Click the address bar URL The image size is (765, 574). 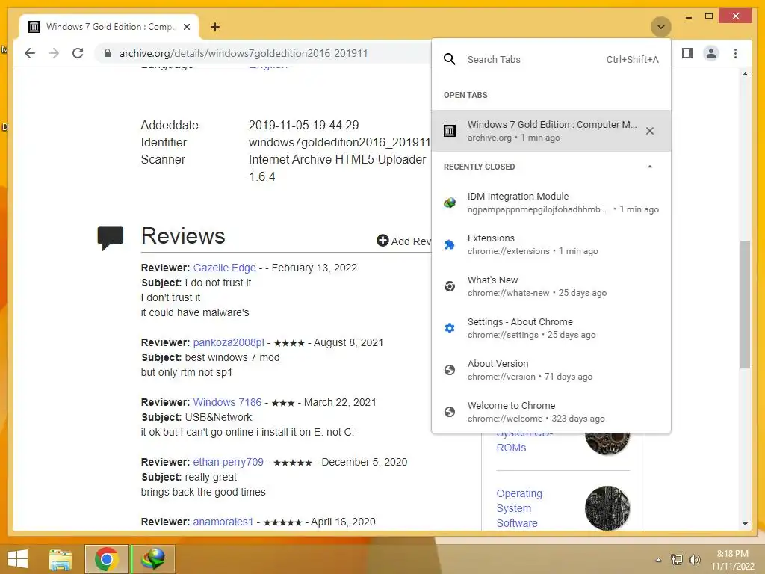pyautogui.click(x=244, y=53)
